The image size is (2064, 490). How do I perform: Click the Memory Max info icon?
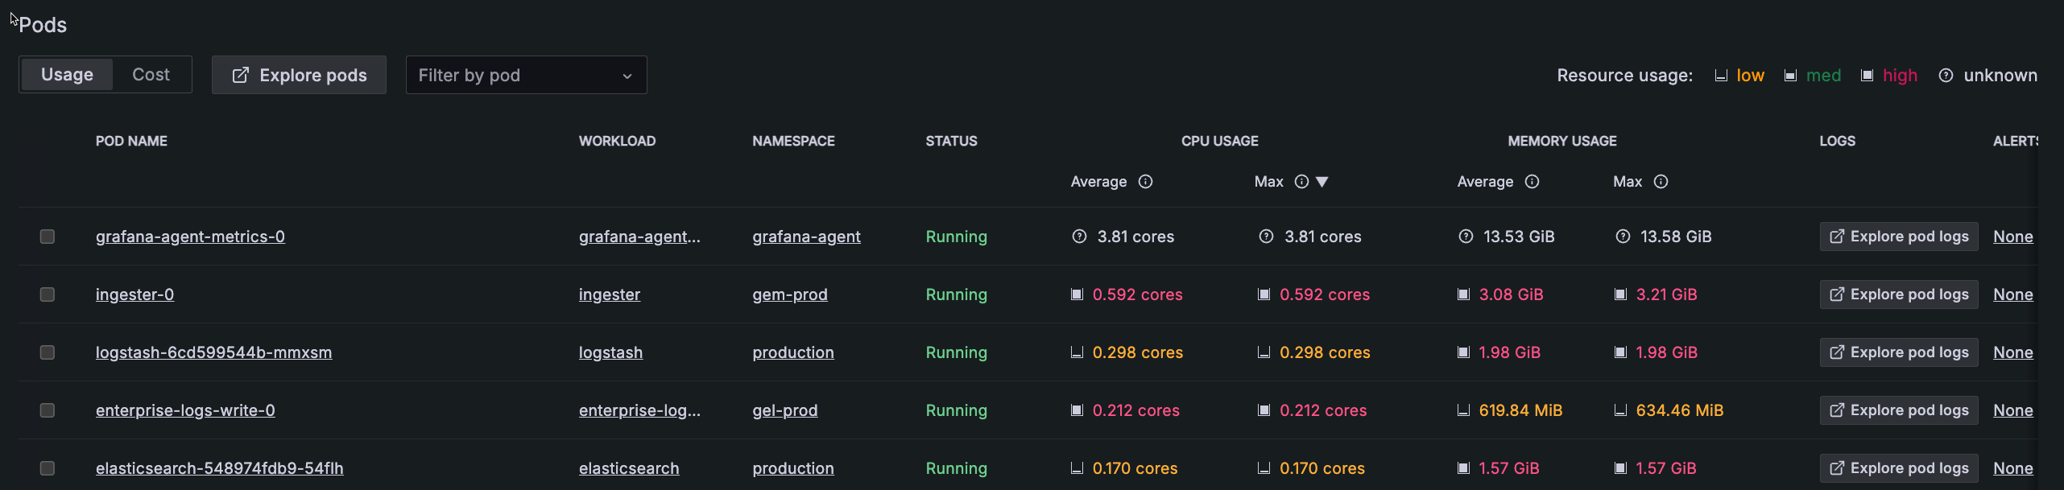click(1661, 182)
